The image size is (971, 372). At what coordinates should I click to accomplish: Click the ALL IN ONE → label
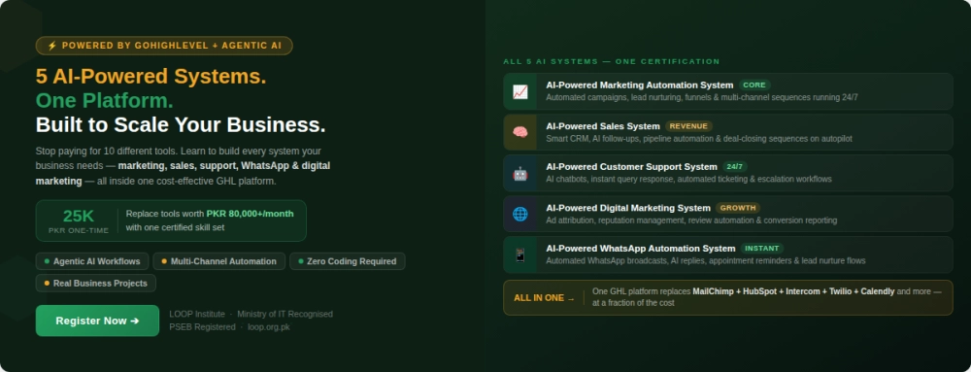point(545,298)
